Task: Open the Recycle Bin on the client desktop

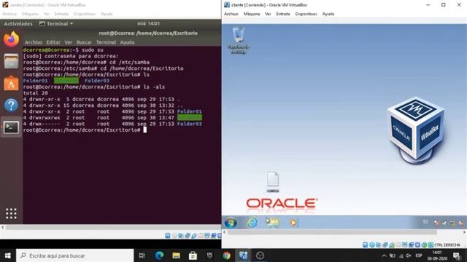Action: point(239,41)
